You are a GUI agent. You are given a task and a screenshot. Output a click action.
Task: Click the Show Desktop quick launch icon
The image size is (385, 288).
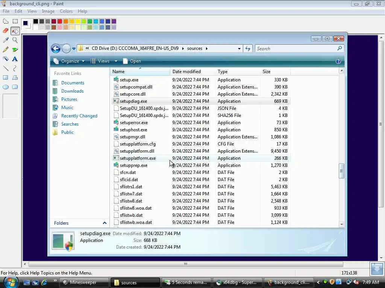[27, 282]
